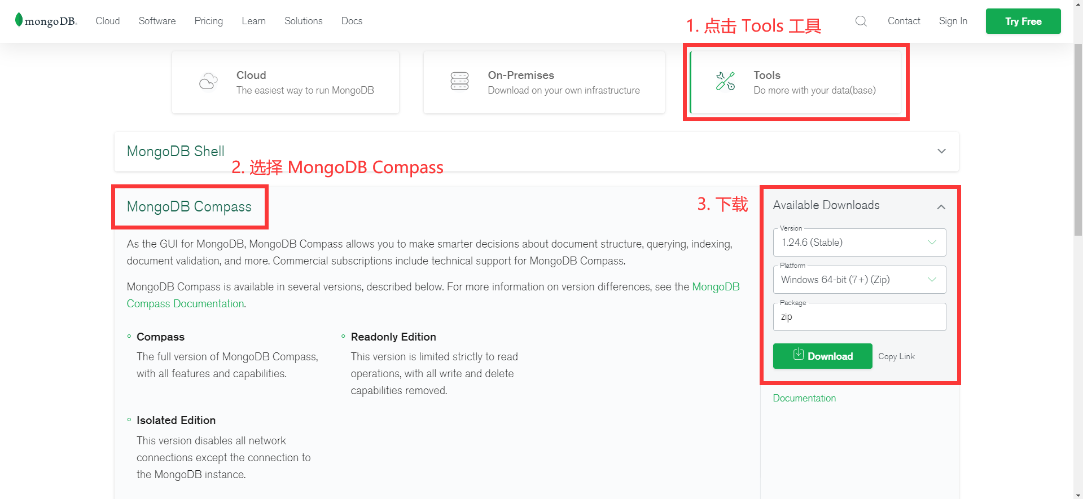Open the Version 1.24.6 (Stable) dropdown

[x=859, y=242]
